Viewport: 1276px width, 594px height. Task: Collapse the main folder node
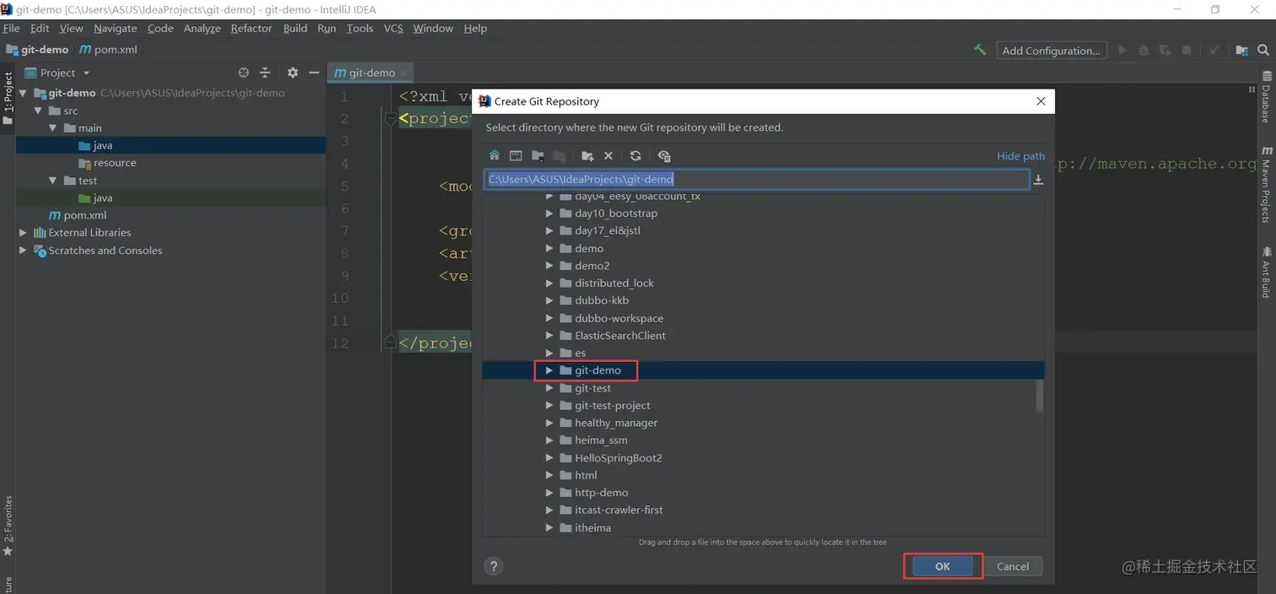[x=52, y=128]
